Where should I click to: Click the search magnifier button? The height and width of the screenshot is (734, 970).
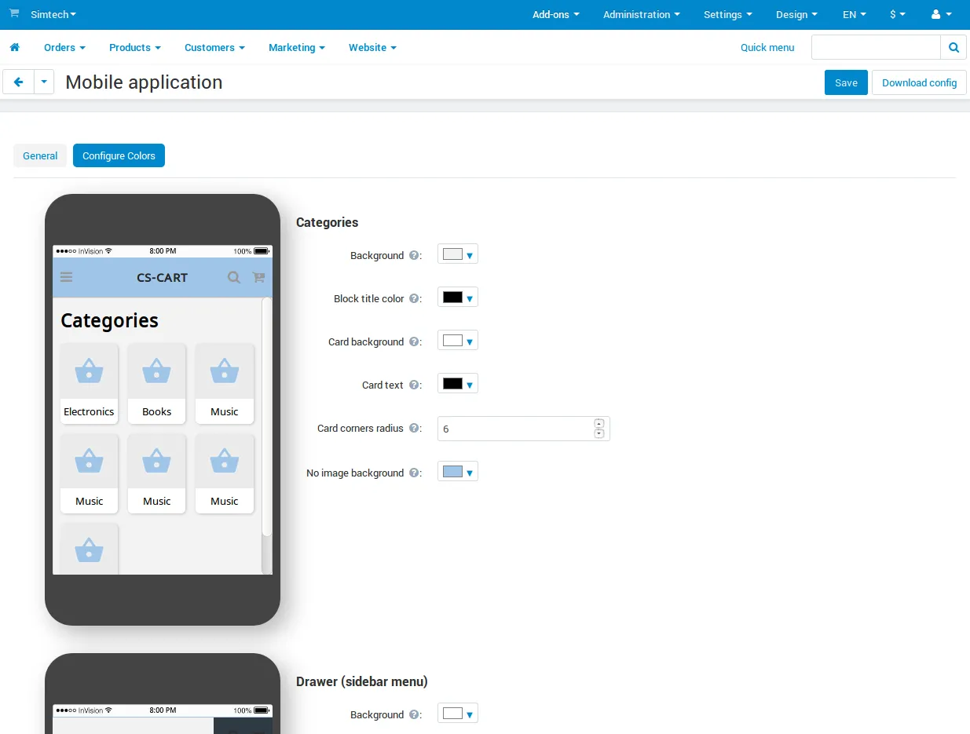pos(954,48)
